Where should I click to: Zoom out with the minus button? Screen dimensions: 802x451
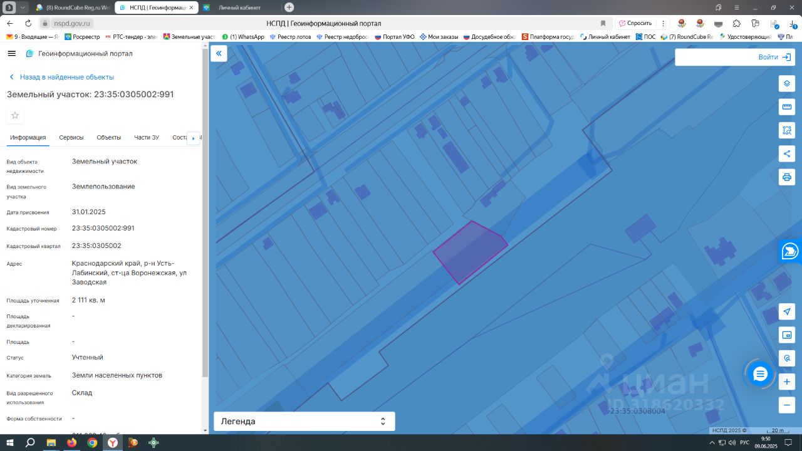[x=787, y=405]
